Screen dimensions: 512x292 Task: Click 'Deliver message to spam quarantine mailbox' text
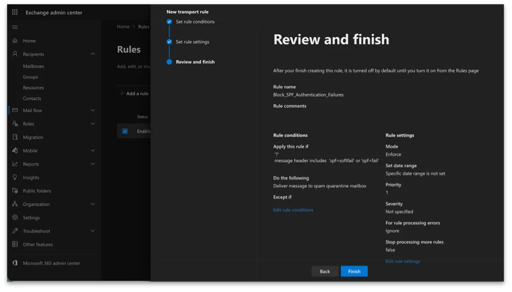[x=320, y=186]
